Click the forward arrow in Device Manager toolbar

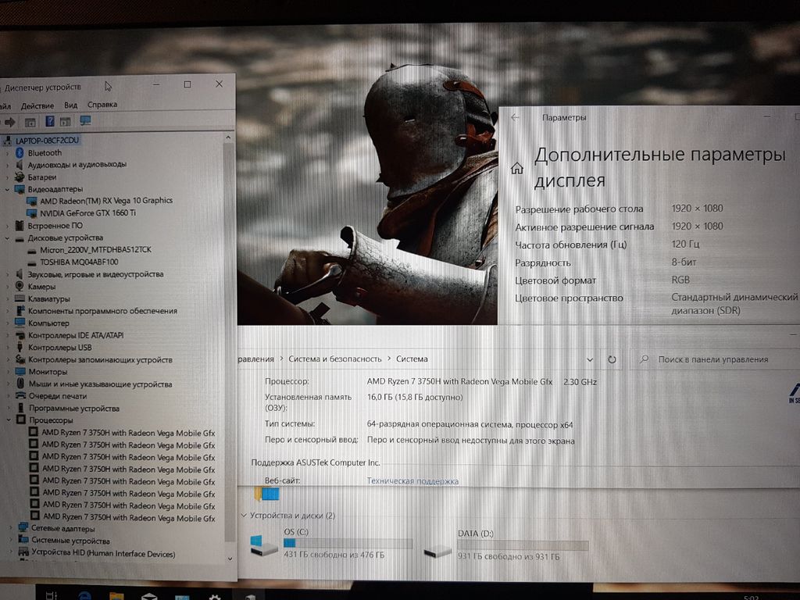coord(10,122)
